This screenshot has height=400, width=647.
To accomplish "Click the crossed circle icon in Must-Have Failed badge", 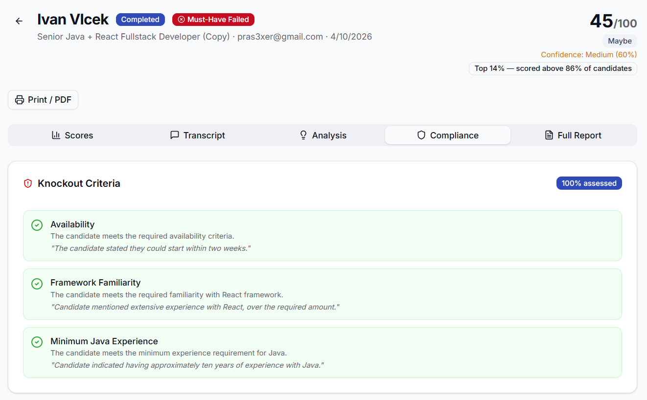I will (181, 20).
